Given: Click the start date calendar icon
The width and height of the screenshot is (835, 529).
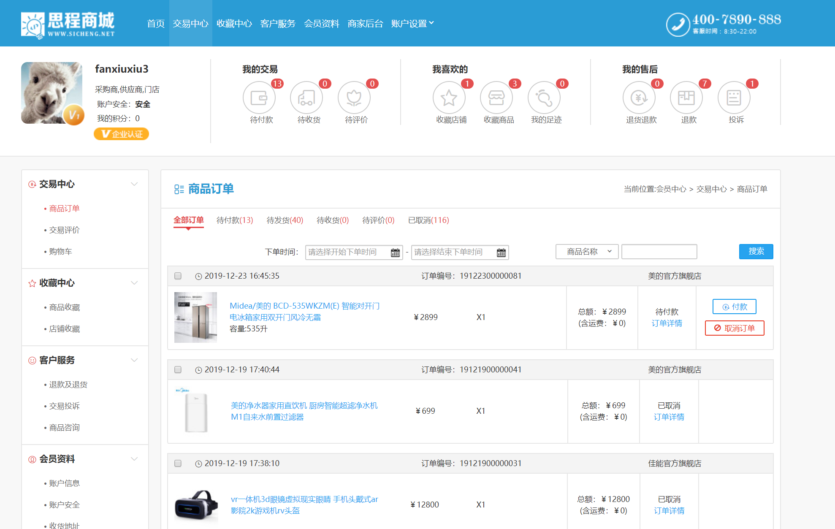Looking at the screenshot, I should tap(395, 252).
